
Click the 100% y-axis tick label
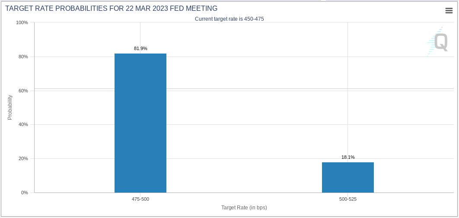(x=22, y=22)
